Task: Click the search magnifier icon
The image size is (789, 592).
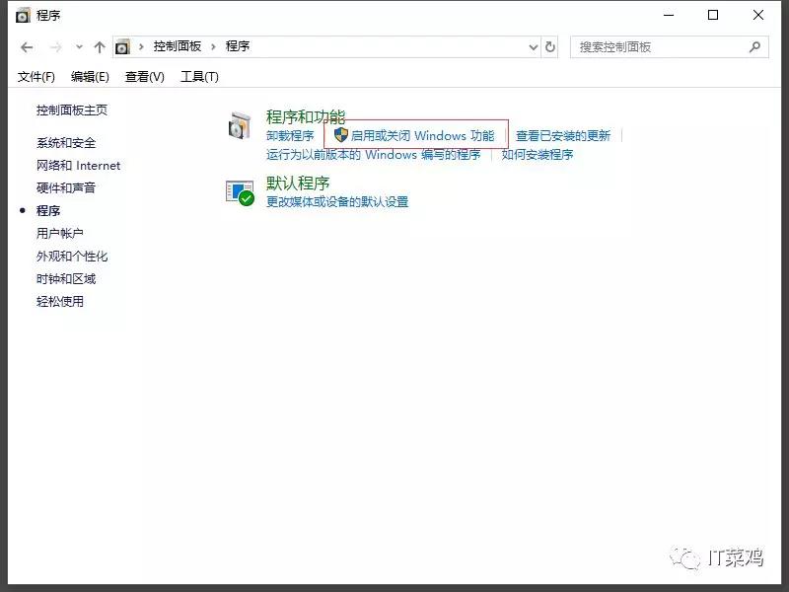Action: [x=754, y=46]
